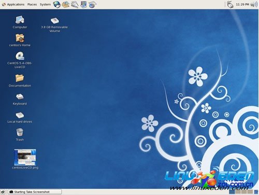Switch to the third workspace
Viewport: 259px width, 195px height.
coord(243,192)
